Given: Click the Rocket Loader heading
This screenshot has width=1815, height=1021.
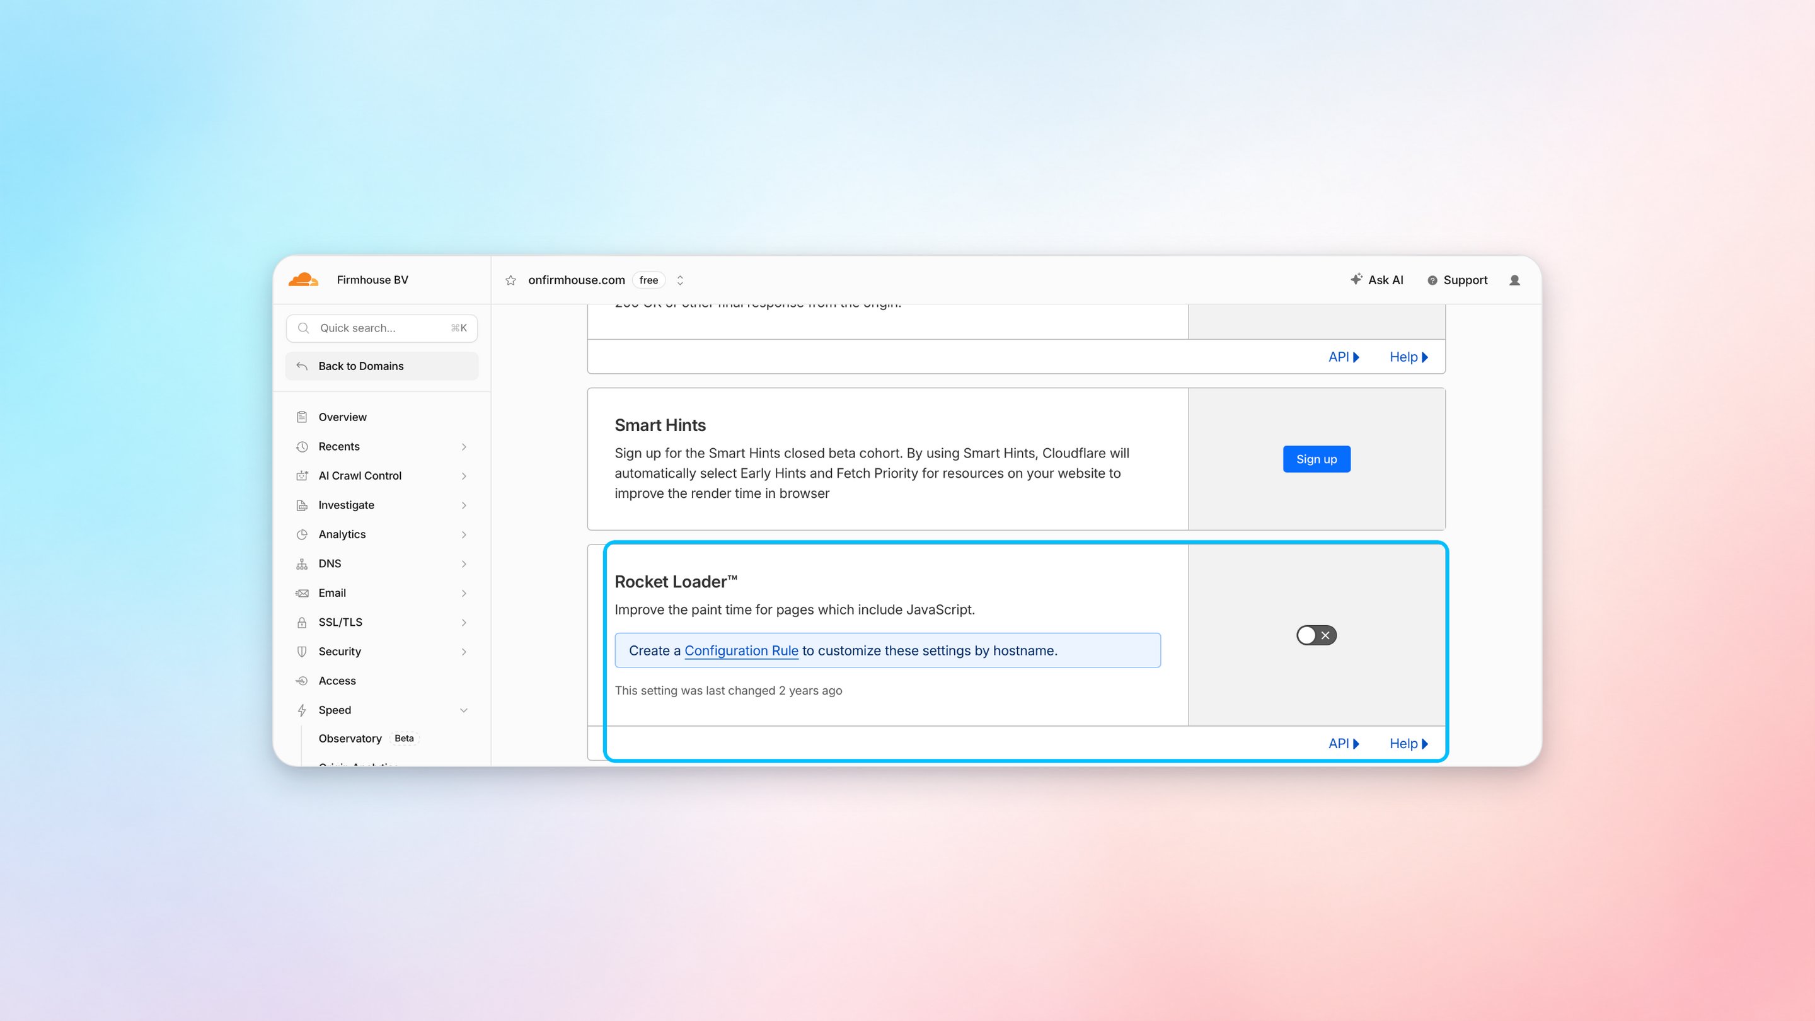Looking at the screenshot, I should point(675,581).
